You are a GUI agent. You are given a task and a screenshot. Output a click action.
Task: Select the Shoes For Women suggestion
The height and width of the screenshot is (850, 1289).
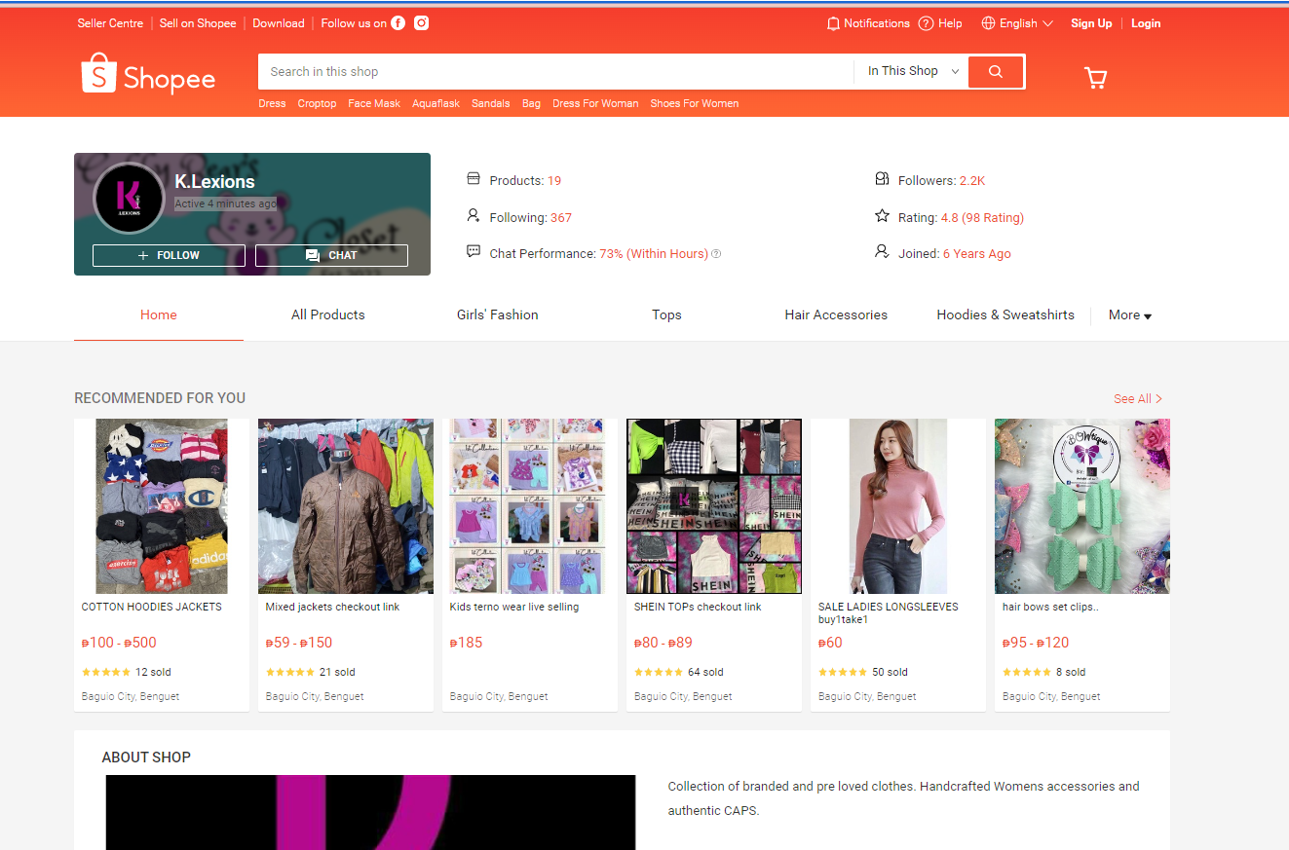[x=695, y=103]
